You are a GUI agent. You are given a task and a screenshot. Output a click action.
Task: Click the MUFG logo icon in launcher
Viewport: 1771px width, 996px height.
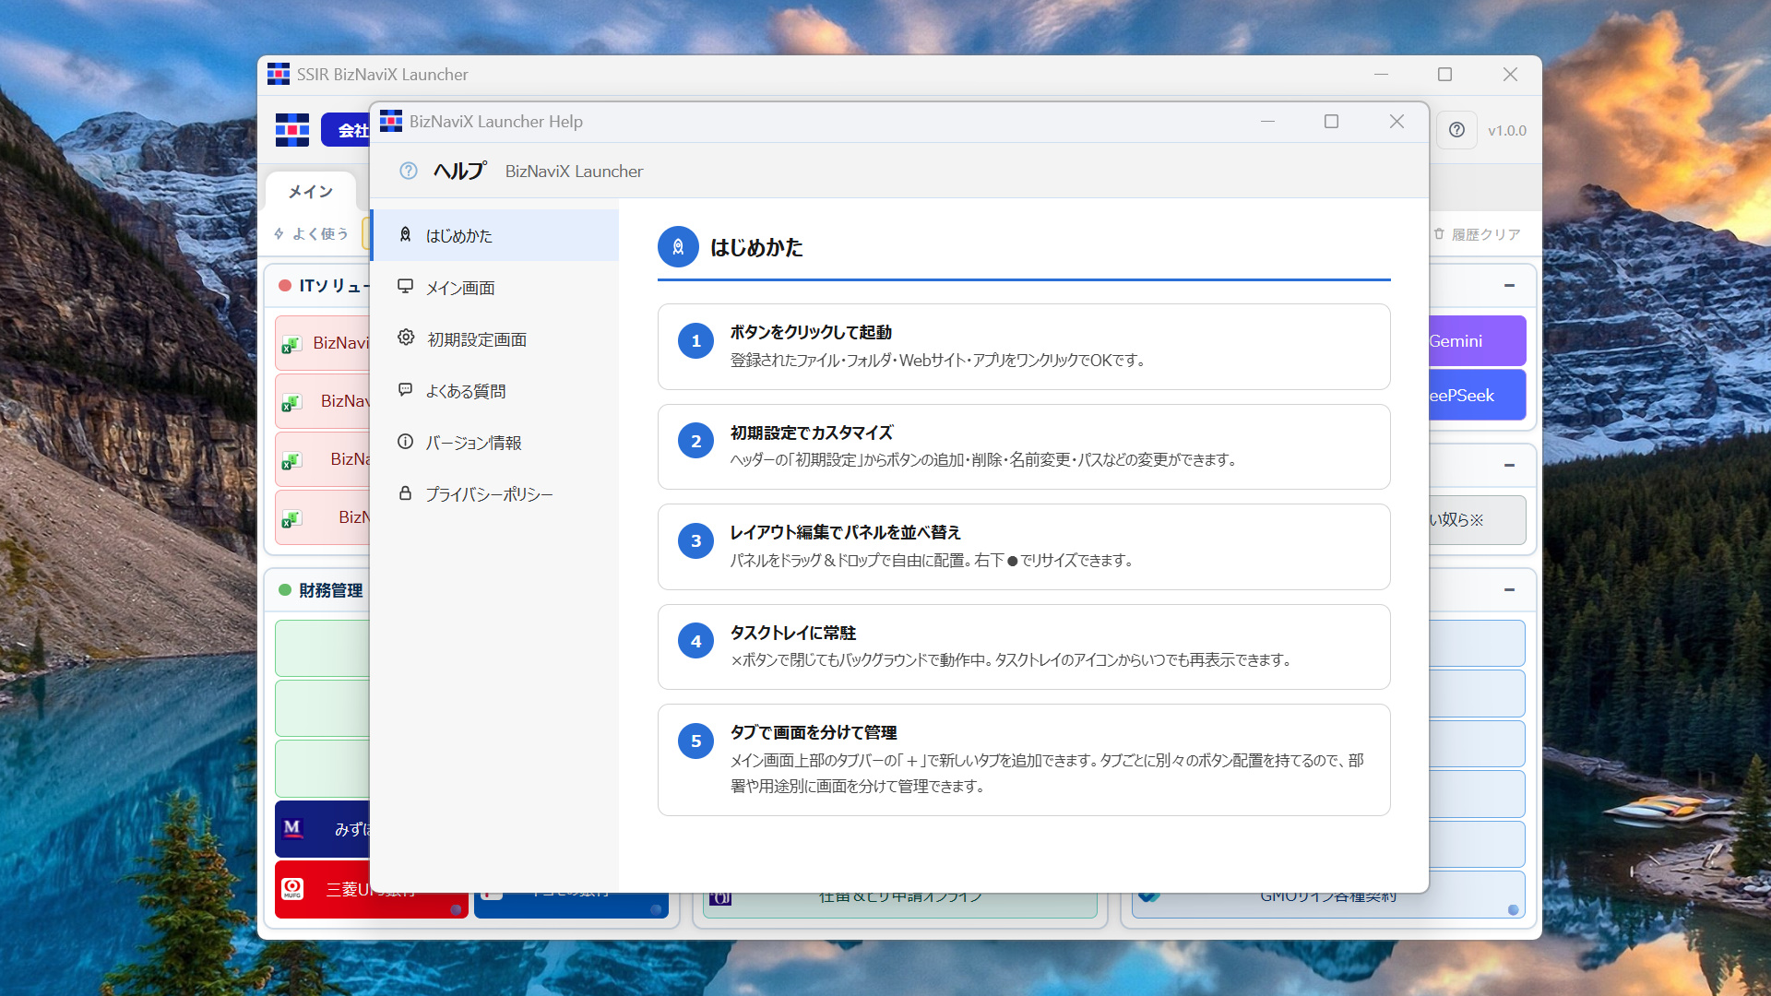point(292,888)
